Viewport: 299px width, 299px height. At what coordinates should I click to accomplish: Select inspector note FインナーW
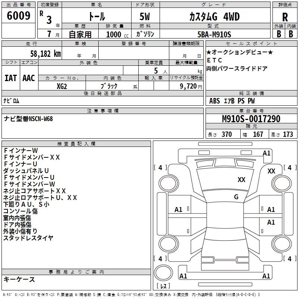21,151
